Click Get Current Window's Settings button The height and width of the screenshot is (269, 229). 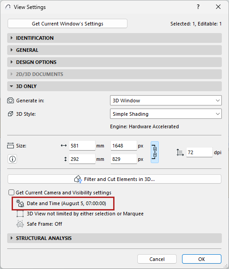(x=68, y=24)
